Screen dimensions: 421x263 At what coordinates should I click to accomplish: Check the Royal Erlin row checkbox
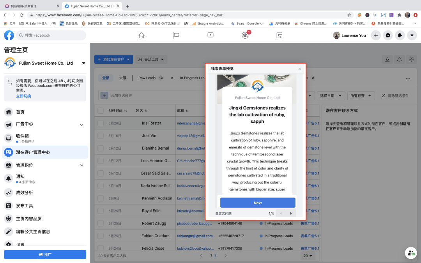101,211
